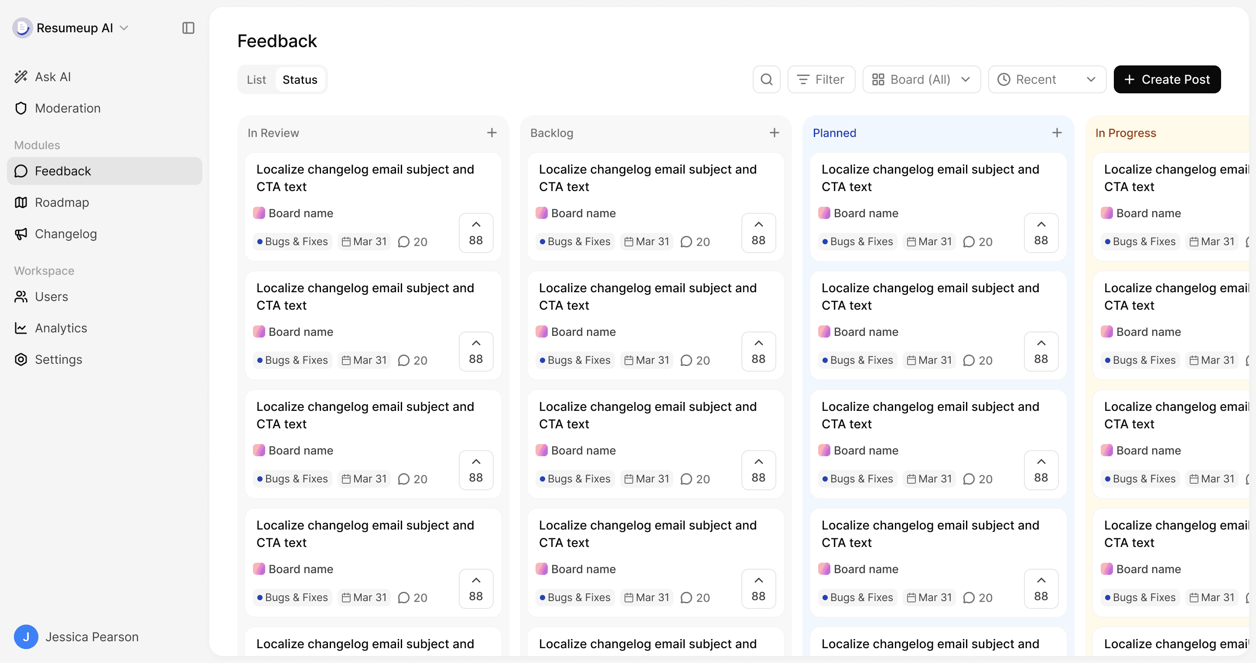Add a post to Planned column
This screenshot has width=1256, height=663.
(x=1057, y=133)
